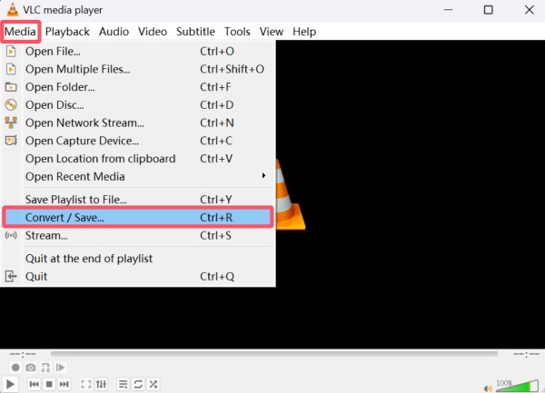Open the Tools menu
The height and width of the screenshot is (393, 545).
(x=237, y=31)
